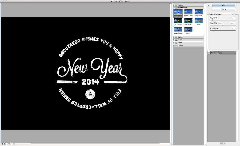This screenshot has width=240, height=146.
Task: Toggle visibility of Accented Edges effect layer
Action: [209, 53]
